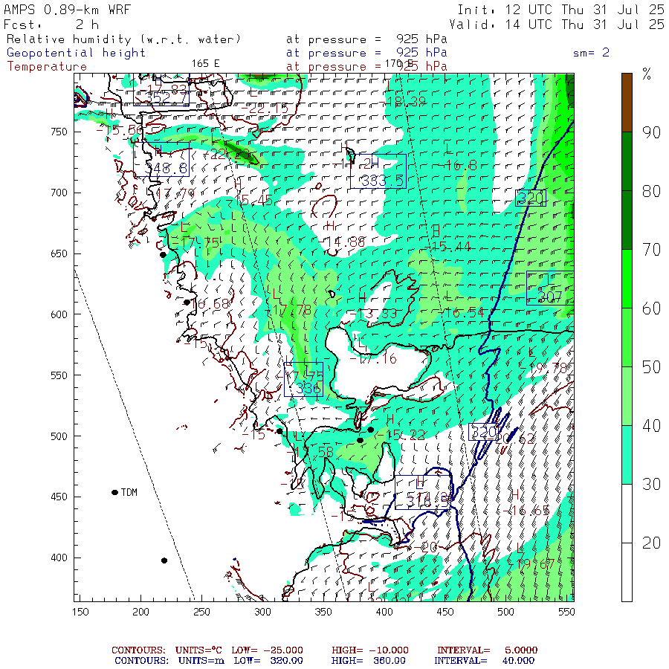This screenshot has height=669, width=669.
Task: Click the 'Fcst: 2 h' forecast label
Action: coord(51,25)
